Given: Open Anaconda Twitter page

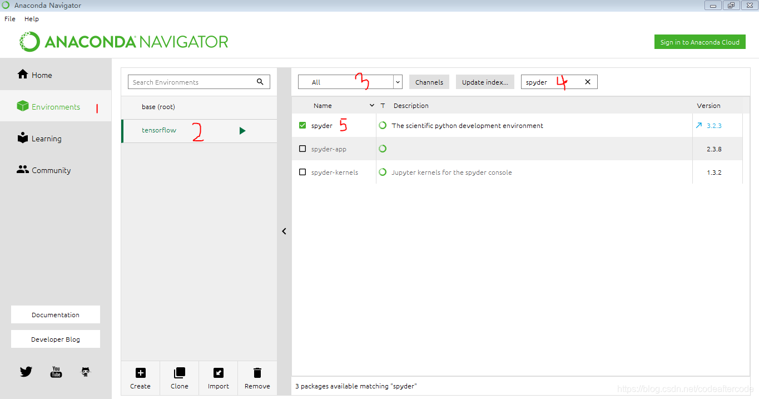Looking at the screenshot, I should (26, 372).
